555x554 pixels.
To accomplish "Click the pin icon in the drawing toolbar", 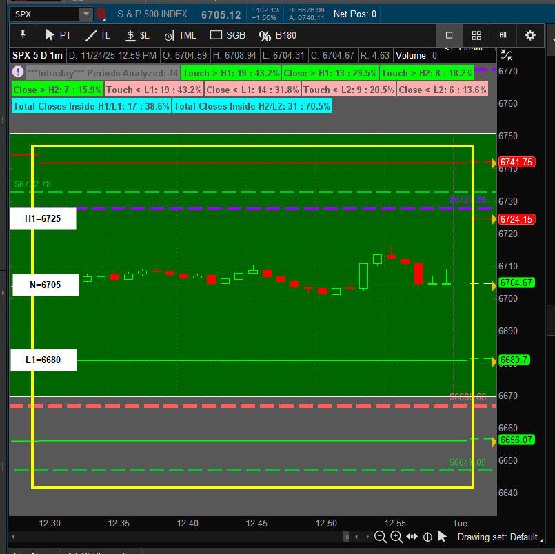I will [23, 35].
